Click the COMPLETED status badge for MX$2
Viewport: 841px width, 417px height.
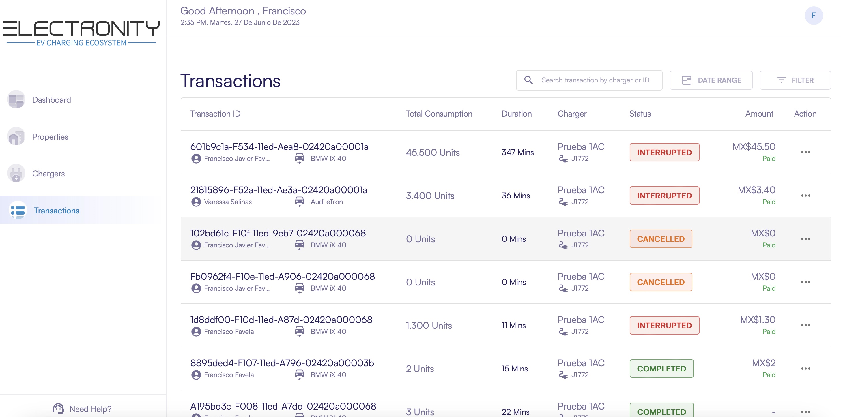(x=661, y=368)
